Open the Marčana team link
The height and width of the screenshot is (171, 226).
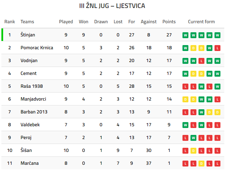(29, 163)
